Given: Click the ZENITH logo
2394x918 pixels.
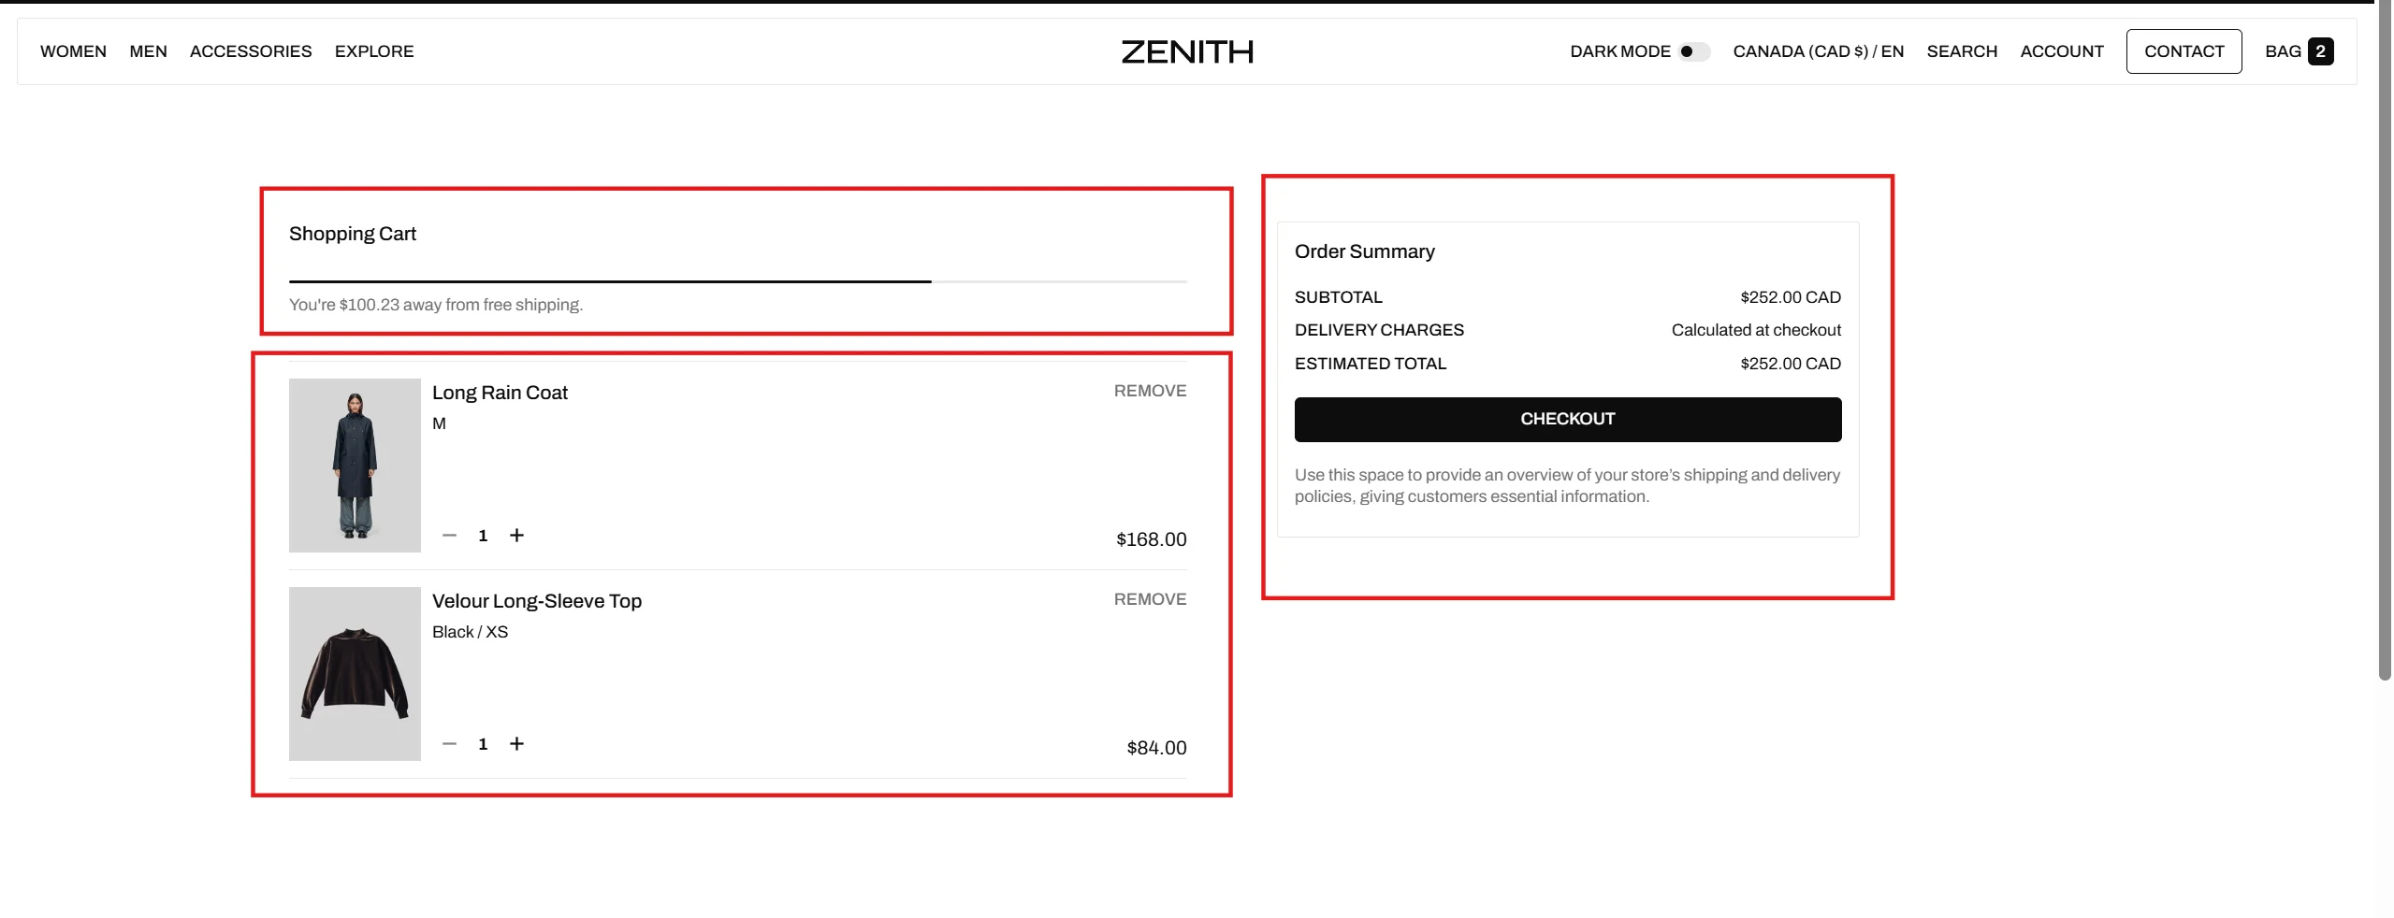Looking at the screenshot, I should tap(1187, 51).
